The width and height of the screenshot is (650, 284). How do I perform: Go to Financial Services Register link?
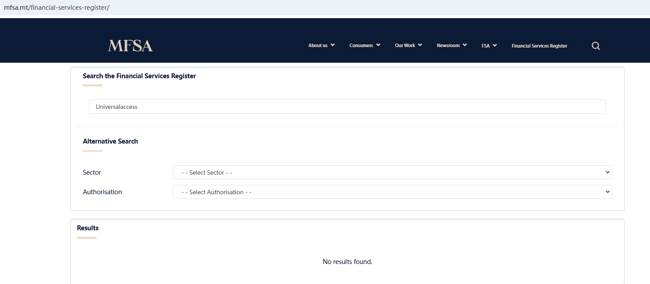[x=539, y=46]
